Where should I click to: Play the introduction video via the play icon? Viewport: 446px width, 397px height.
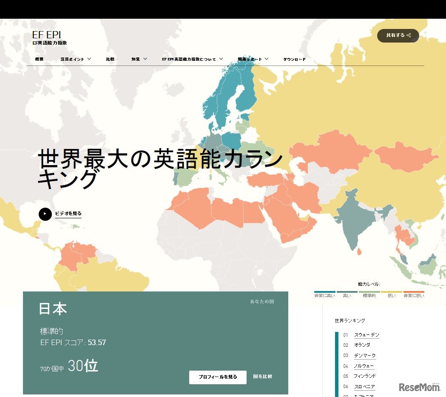45,214
